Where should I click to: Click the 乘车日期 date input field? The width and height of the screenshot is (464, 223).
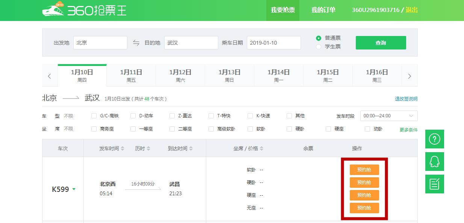point(274,42)
